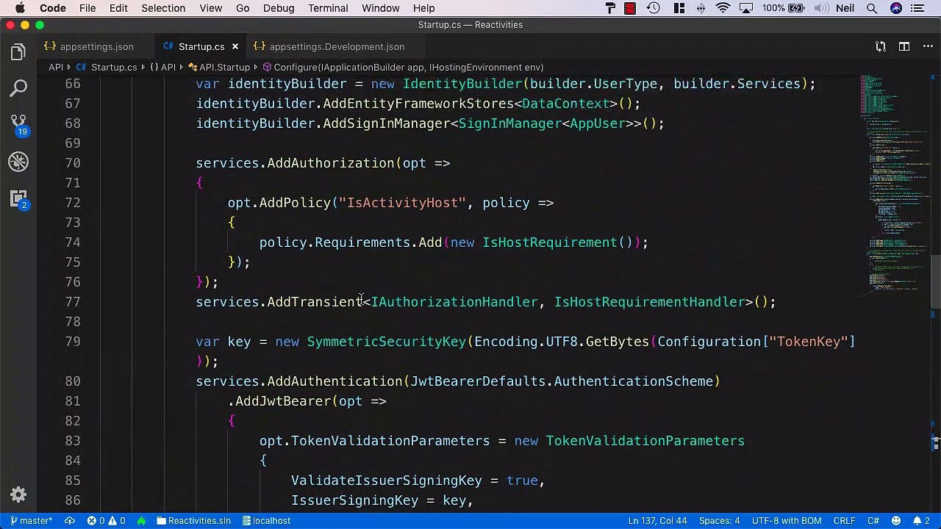Click "IsActivityHost" string in line 72

[402, 203]
